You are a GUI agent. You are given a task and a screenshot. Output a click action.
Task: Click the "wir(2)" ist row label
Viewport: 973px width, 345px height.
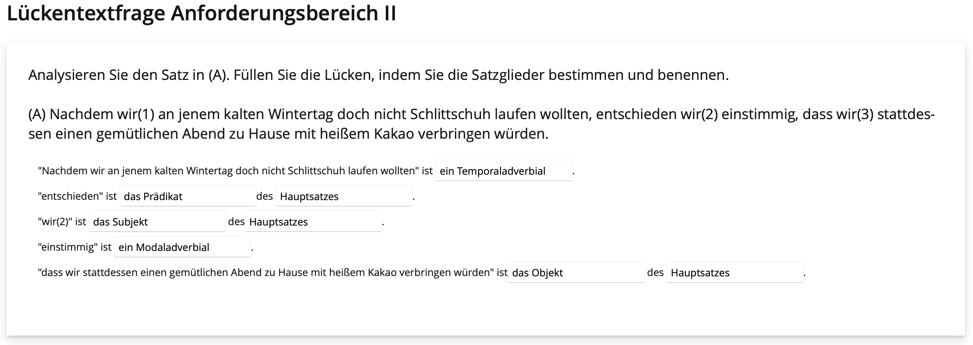click(x=62, y=222)
